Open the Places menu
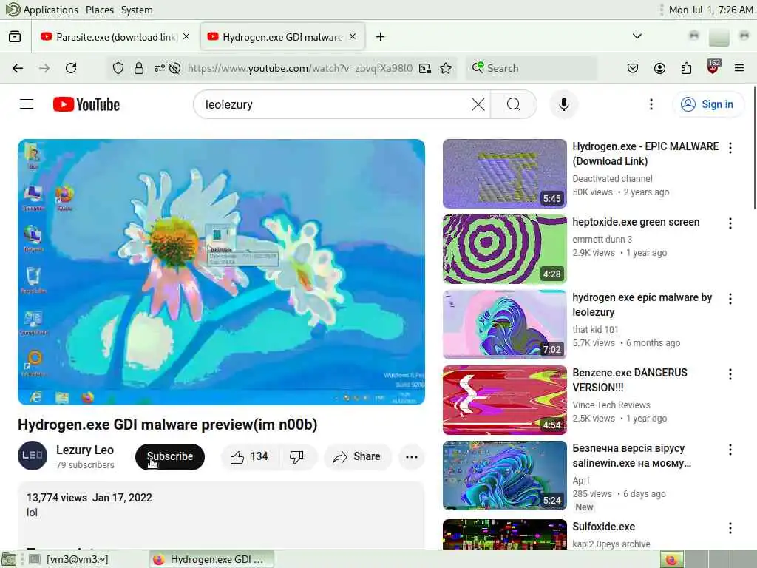Image resolution: width=757 pixels, height=568 pixels. [100, 10]
